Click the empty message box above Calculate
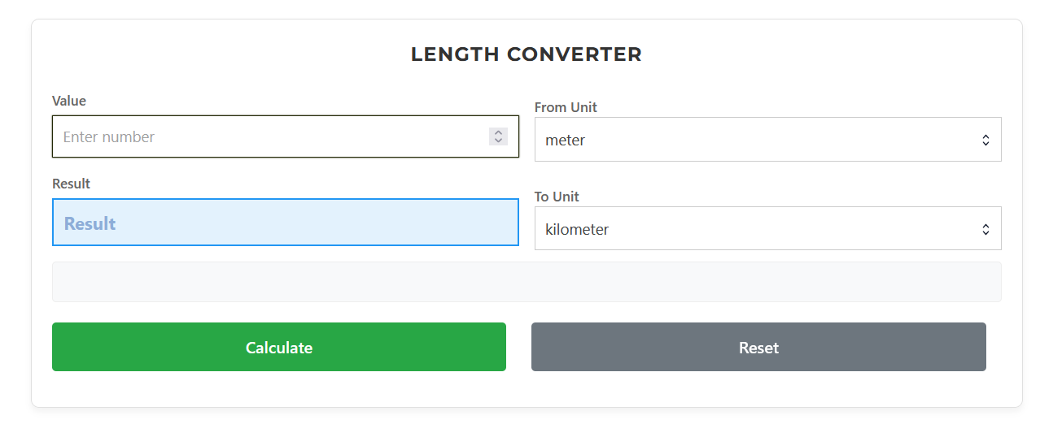The image size is (1040, 437). 526,282
